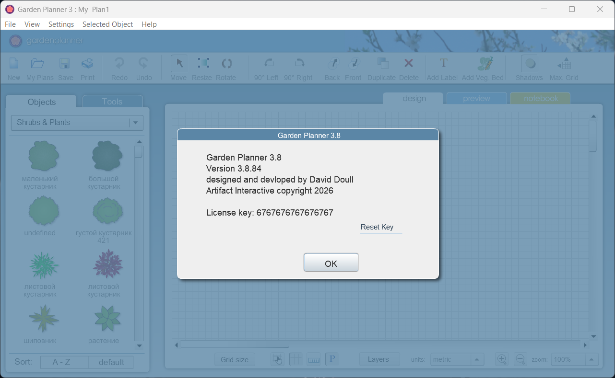Sort objects by default order
The width and height of the screenshot is (615, 378).
pyautogui.click(x=112, y=362)
